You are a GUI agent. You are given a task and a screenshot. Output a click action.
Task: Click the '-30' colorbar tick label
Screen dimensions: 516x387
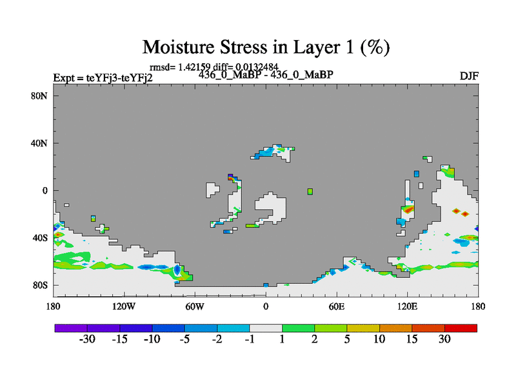88,339
